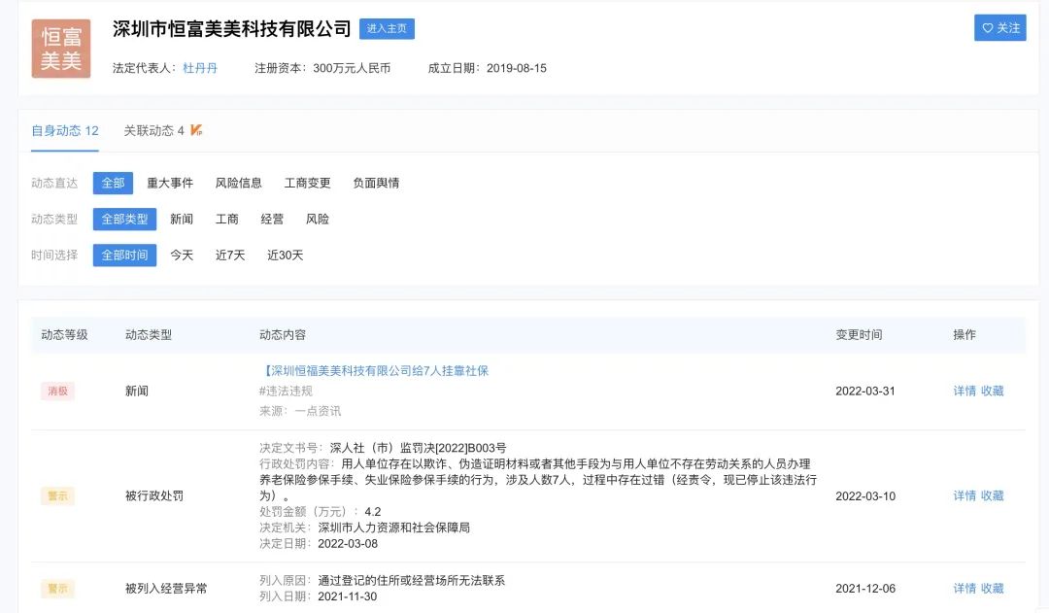Click 注册资本 300万元人民币 text

322,68
